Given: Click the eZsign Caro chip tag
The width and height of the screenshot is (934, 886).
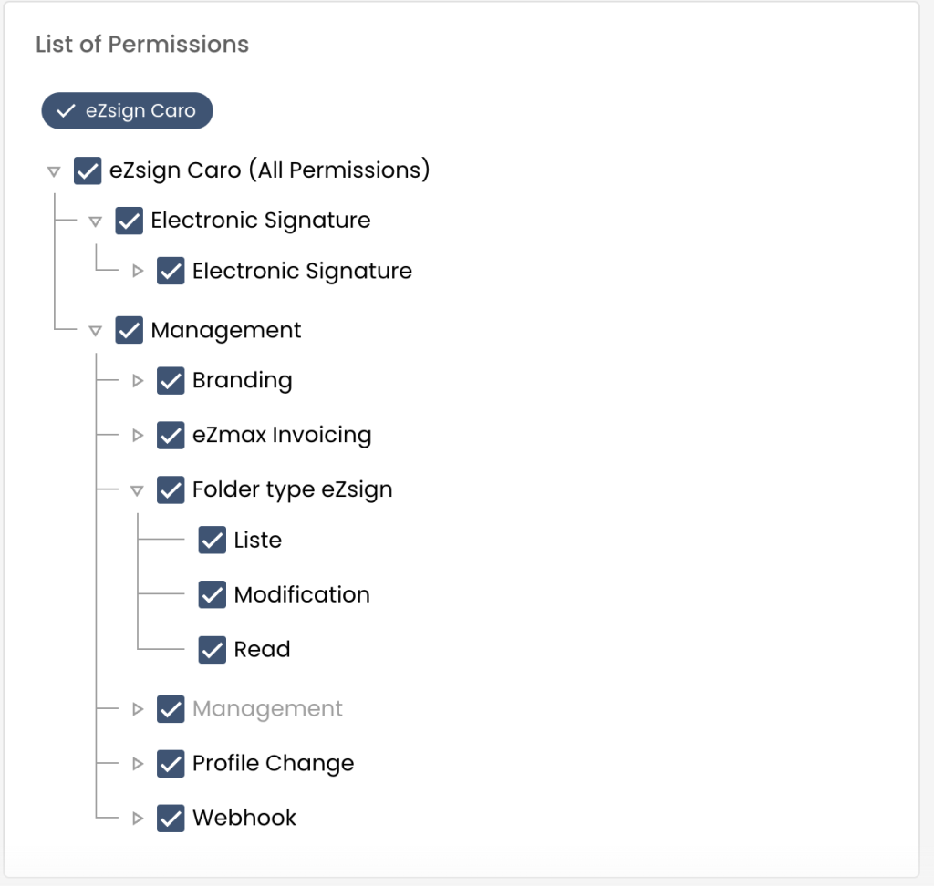Looking at the screenshot, I should [127, 111].
